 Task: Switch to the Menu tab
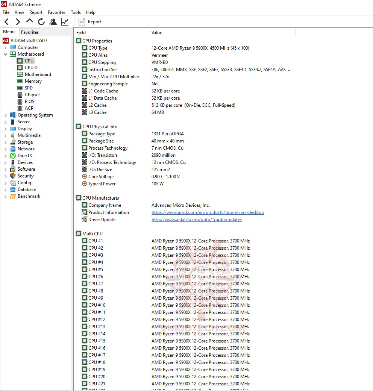click(9, 32)
